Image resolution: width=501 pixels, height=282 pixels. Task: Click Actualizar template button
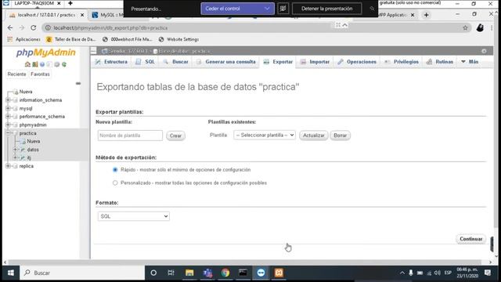click(x=313, y=136)
